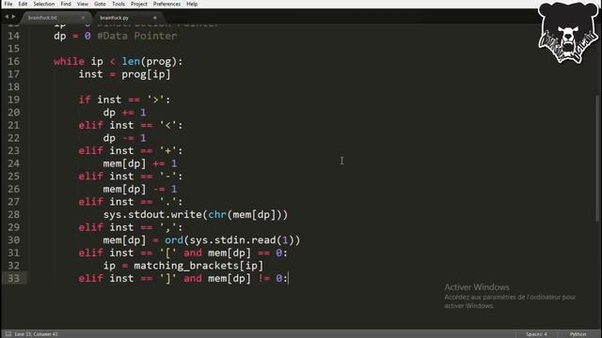
Task: Click the "elif inst == '.':" line
Action: tap(131, 202)
